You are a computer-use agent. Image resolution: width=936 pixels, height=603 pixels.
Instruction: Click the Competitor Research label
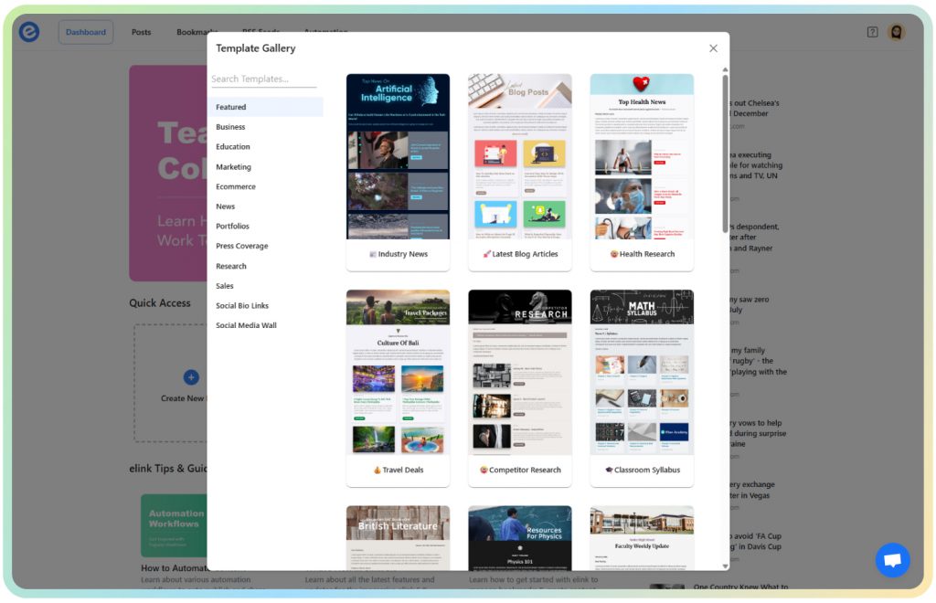pos(520,470)
